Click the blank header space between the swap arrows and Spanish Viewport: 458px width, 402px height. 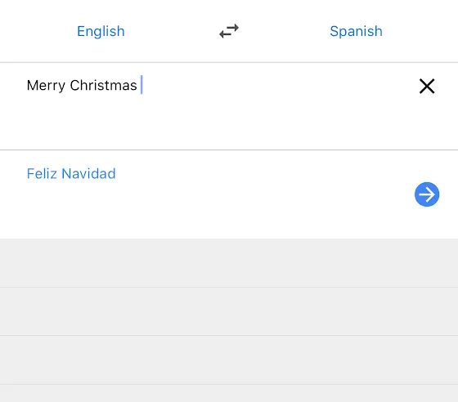pos(285,31)
